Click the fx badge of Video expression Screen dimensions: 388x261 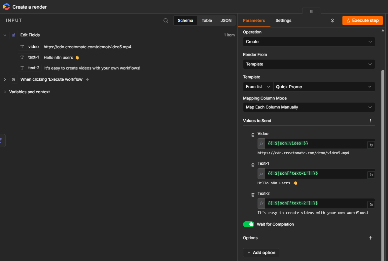261,144
